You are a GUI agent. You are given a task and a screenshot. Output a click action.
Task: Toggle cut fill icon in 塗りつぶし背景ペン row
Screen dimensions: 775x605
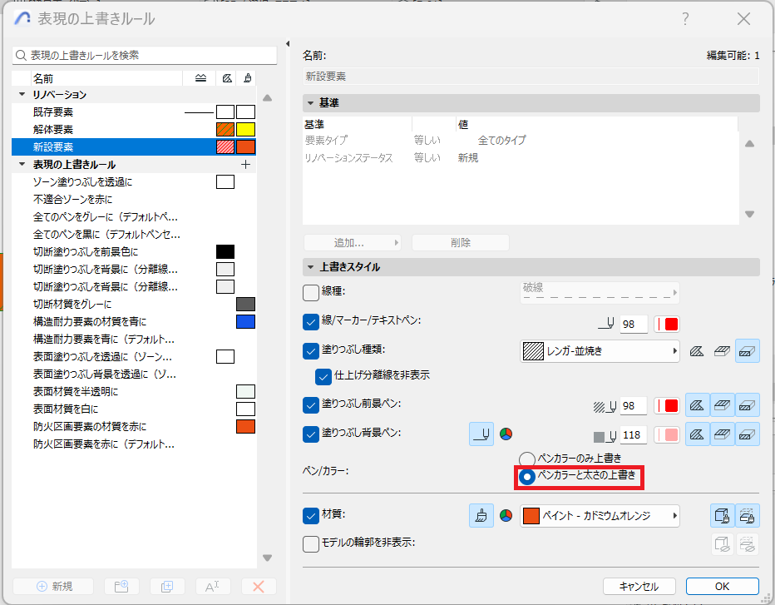tap(747, 434)
